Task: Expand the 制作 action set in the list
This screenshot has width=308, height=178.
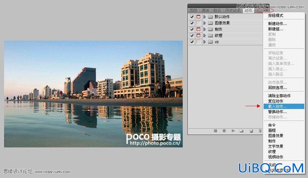Action: click(205, 29)
